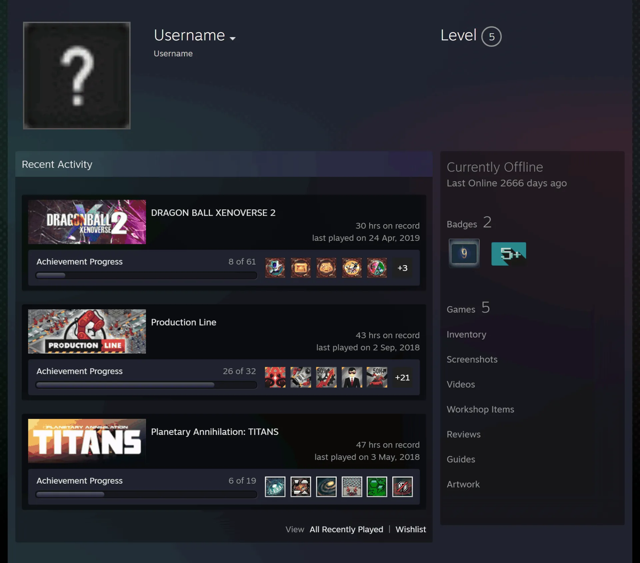Open the Artwork link

tap(463, 484)
